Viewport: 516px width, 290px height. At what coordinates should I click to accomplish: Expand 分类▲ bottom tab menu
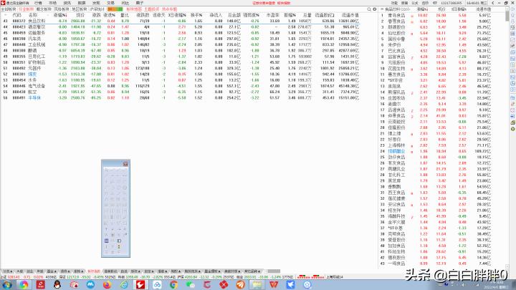click(8, 271)
